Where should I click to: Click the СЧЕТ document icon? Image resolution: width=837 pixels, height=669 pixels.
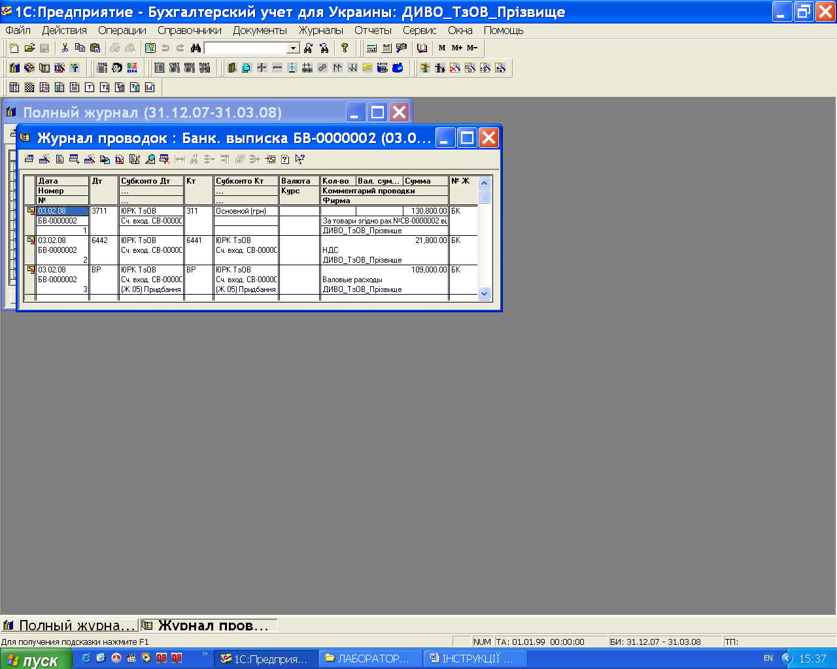coord(175,67)
